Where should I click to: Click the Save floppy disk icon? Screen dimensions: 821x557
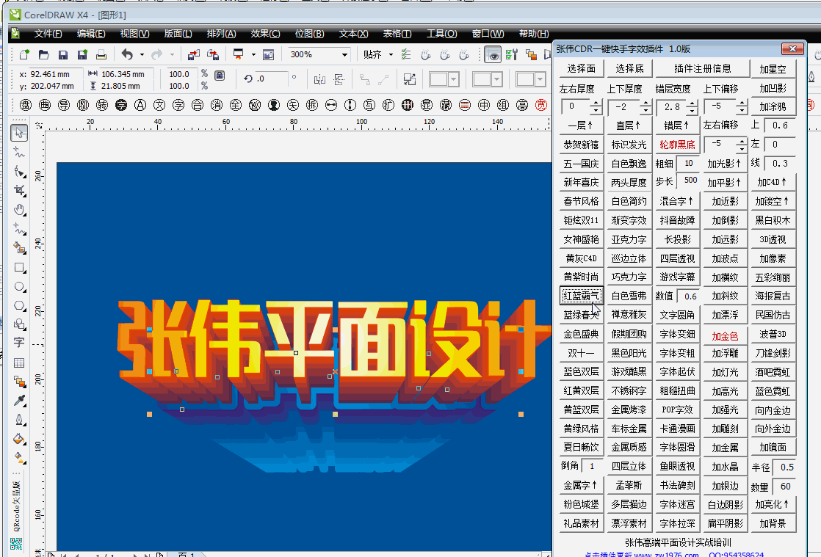[63, 54]
